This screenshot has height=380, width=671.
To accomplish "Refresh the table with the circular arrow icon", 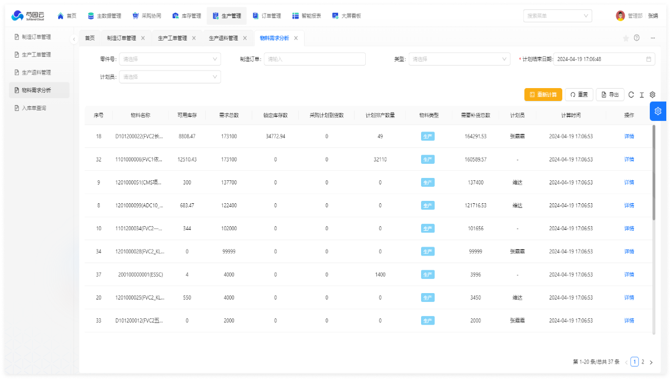I will pyautogui.click(x=631, y=95).
